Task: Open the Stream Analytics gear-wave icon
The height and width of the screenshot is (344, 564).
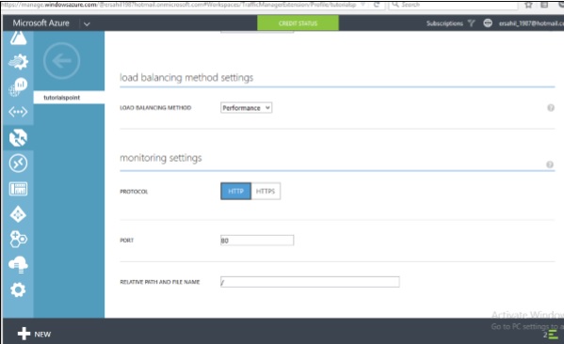Action: [18, 62]
